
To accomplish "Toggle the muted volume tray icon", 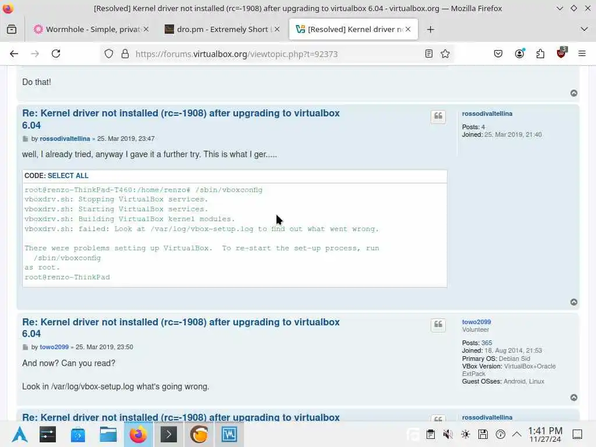I will tap(448, 434).
